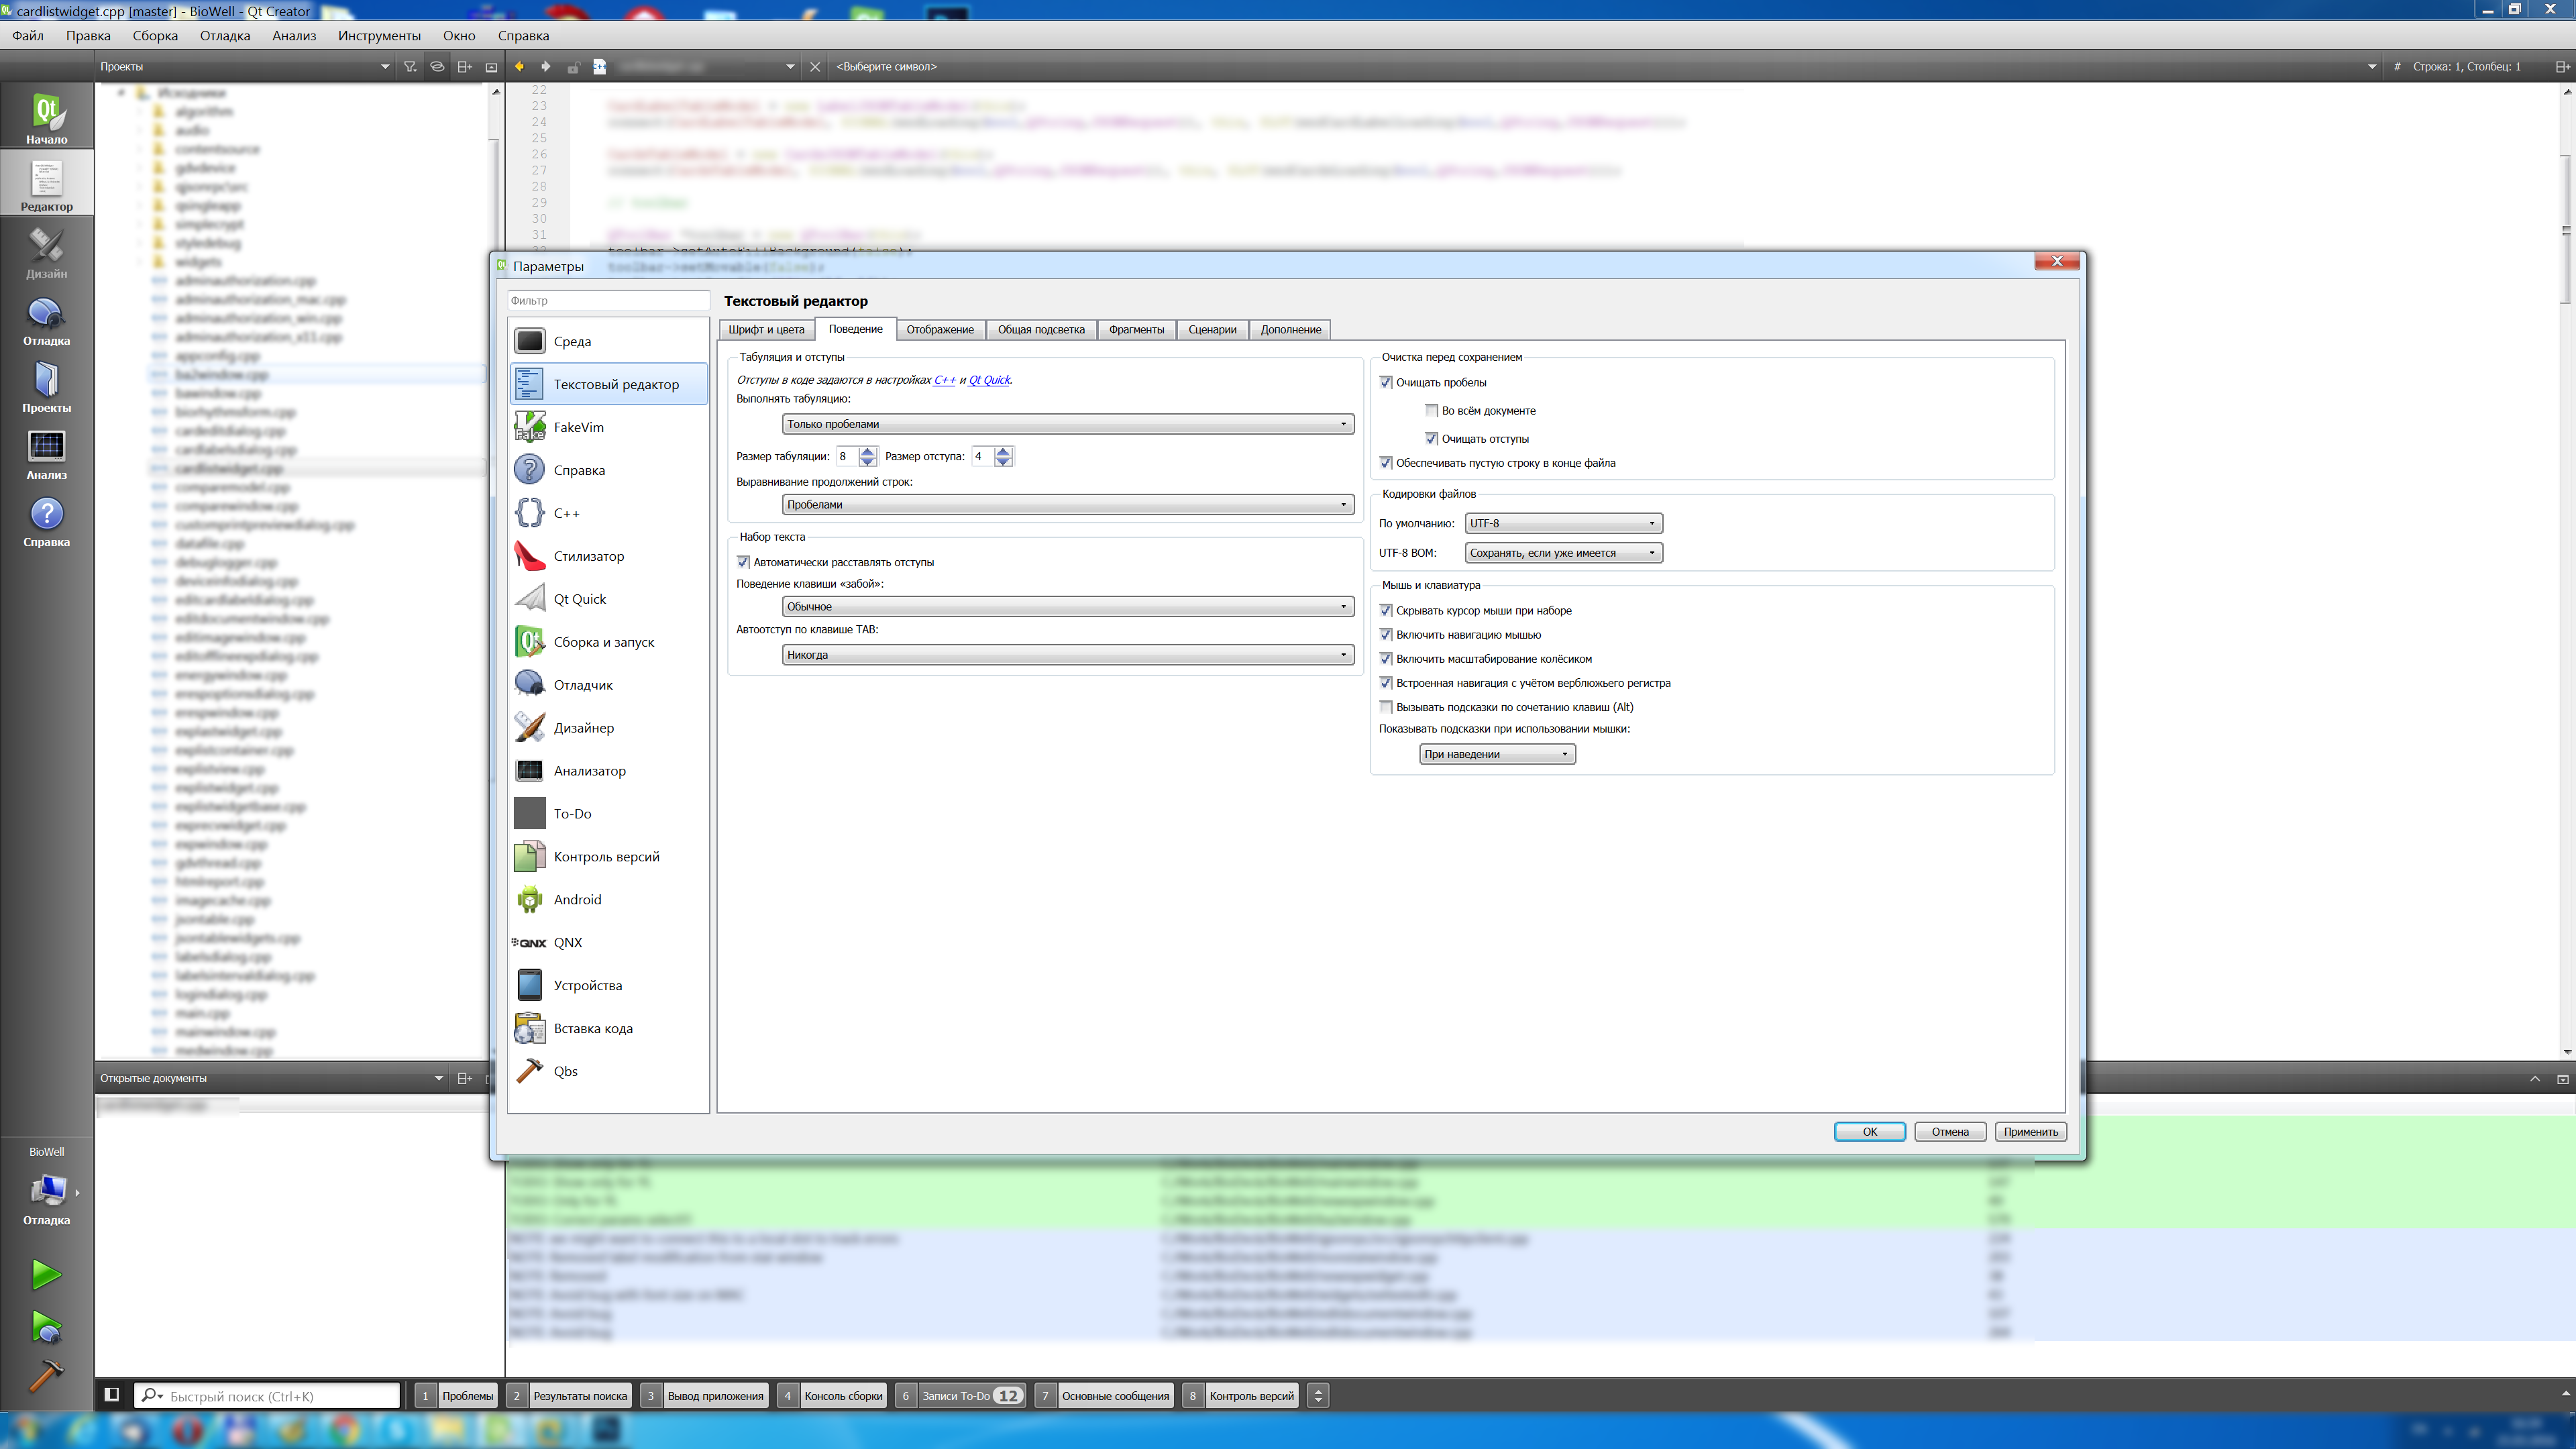Click the green Run button
Image resolution: width=2576 pixels, height=1449 pixels.
point(46,1274)
